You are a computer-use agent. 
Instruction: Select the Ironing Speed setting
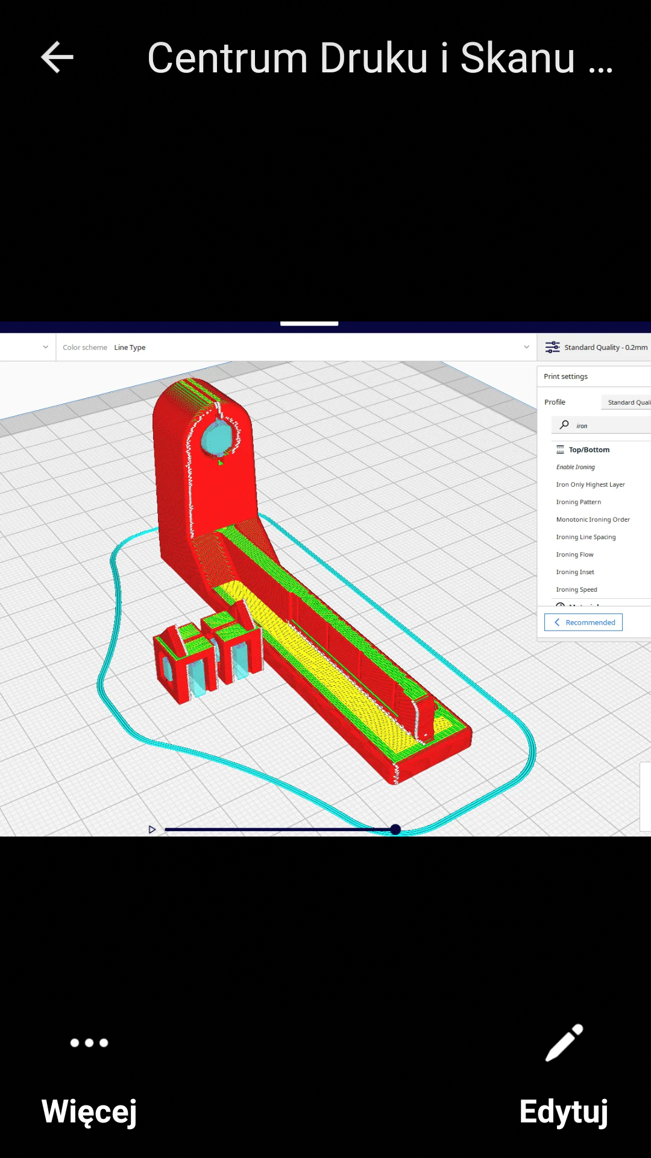576,590
